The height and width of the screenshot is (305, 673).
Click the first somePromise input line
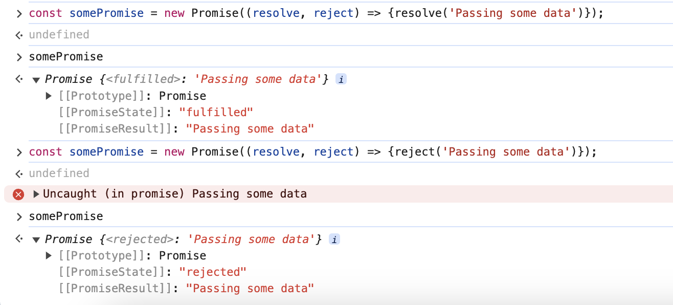[x=66, y=57]
